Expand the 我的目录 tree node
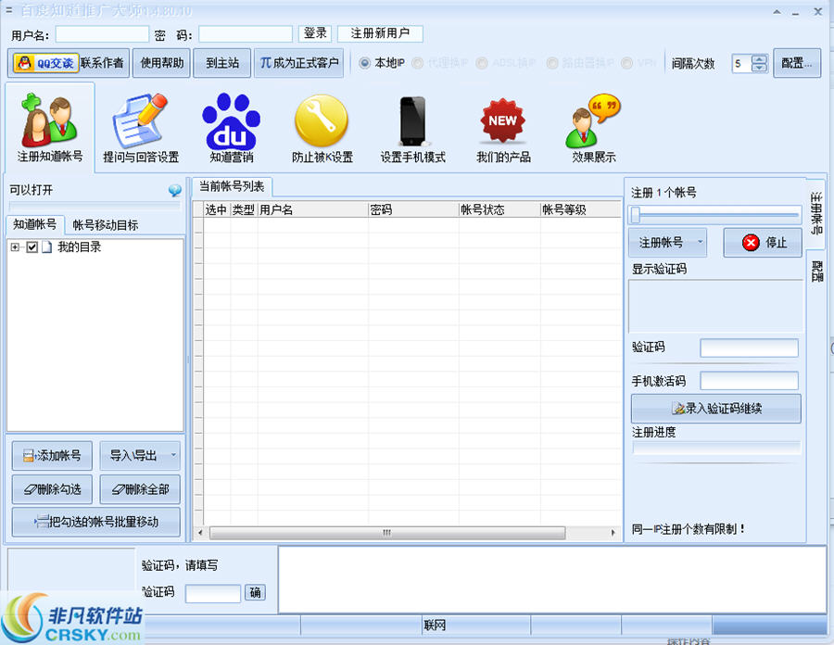The width and height of the screenshot is (834, 645). 15,247
